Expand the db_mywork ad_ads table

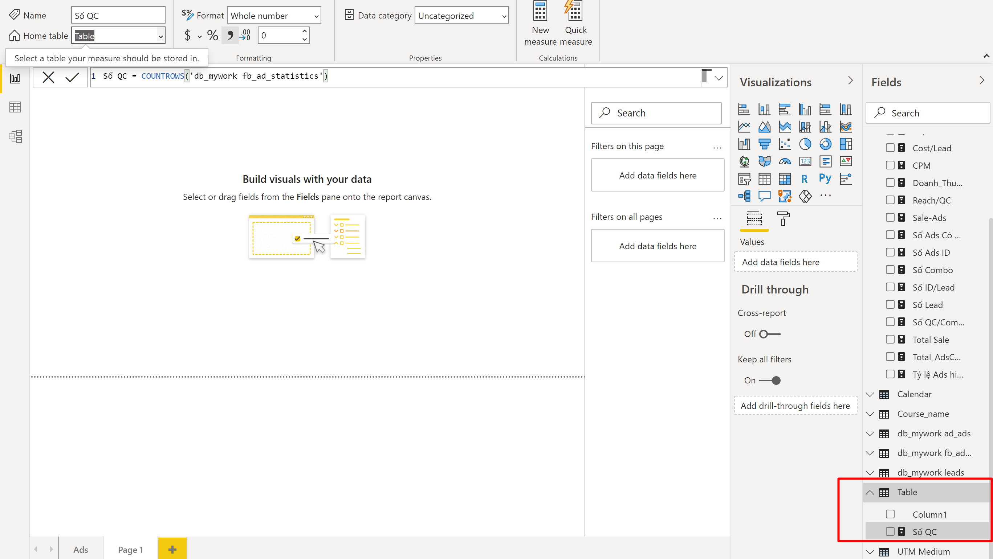(870, 433)
